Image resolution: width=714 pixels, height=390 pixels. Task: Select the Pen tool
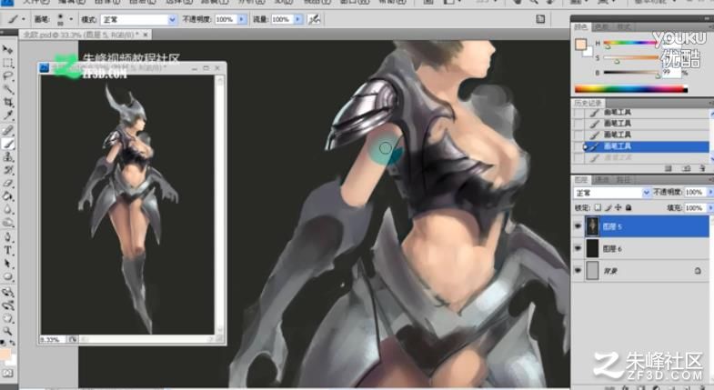(x=7, y=237)
